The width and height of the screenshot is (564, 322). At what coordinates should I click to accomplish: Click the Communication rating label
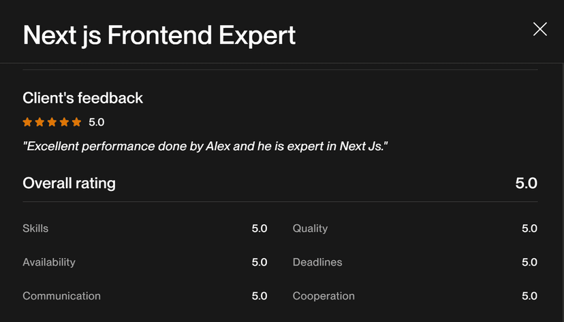point(61,296)
